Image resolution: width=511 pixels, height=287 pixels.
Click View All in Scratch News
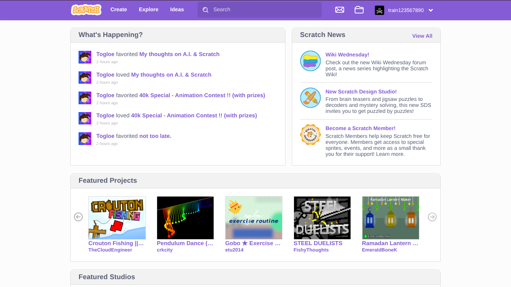422,36
